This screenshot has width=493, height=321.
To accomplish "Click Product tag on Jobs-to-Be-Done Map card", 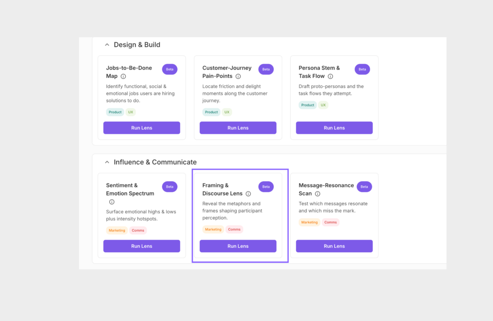I will pos(115,112).
